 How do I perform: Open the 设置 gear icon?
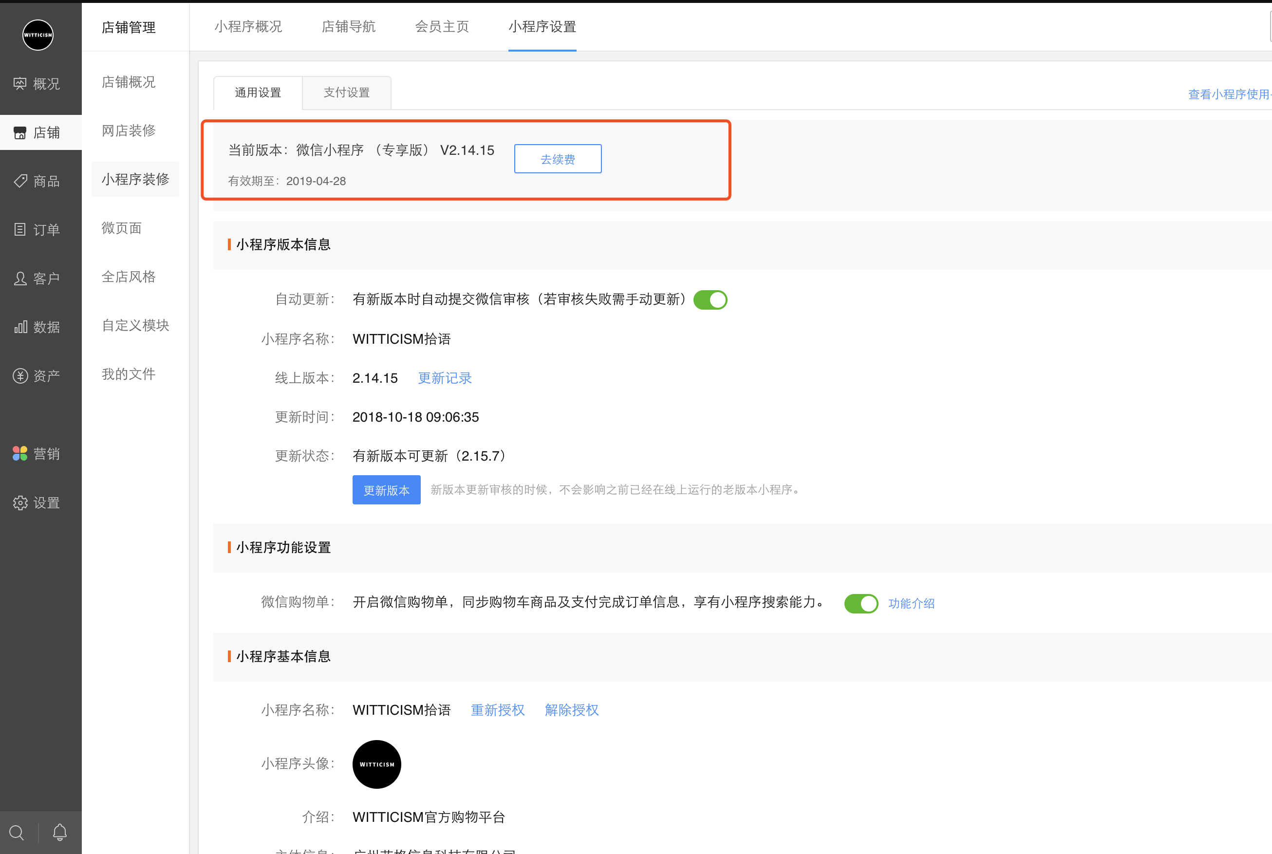click(x=20, y=502)
